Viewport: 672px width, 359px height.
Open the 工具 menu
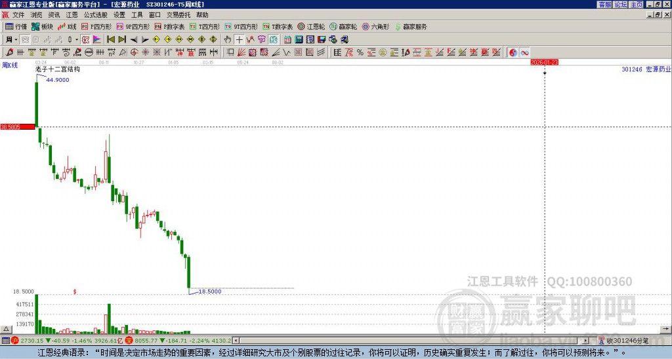[x=137, y=15]
